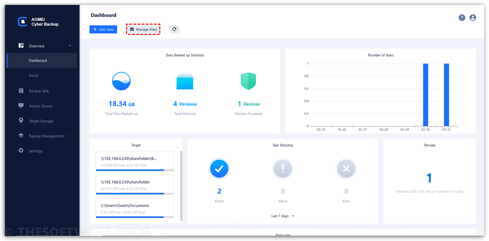Click the Backup Task clipboard icon
Viewport: 489px width, 241px height.
[x=21, y=91]
